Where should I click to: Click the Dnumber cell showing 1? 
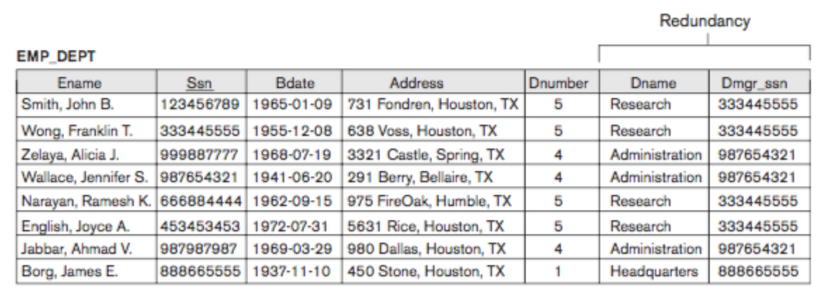(558, 271)
